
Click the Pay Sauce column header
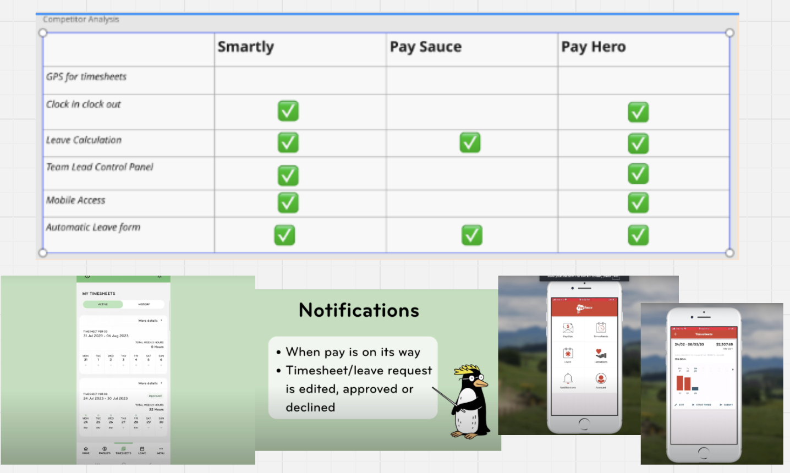(425, 47)
